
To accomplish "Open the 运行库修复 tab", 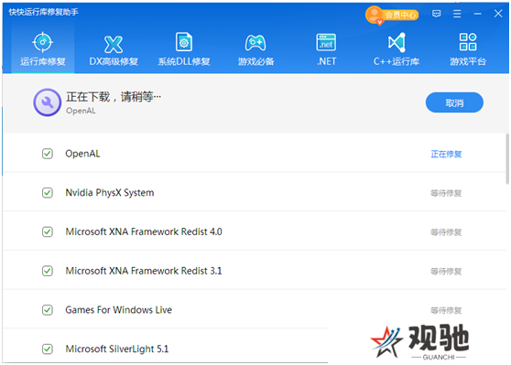I will [x=43, y=48].
